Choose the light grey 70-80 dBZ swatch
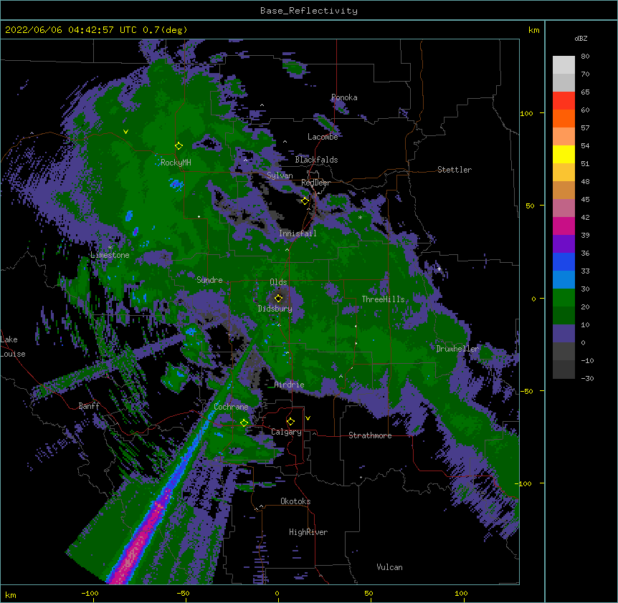The height and width of the screenshot is (603, 618). (x=564, y=65)
